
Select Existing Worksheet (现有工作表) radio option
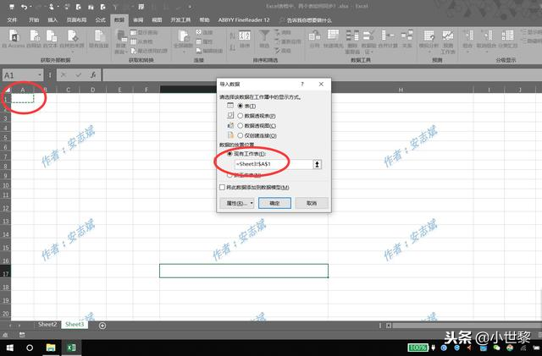(x=230, y=154)
